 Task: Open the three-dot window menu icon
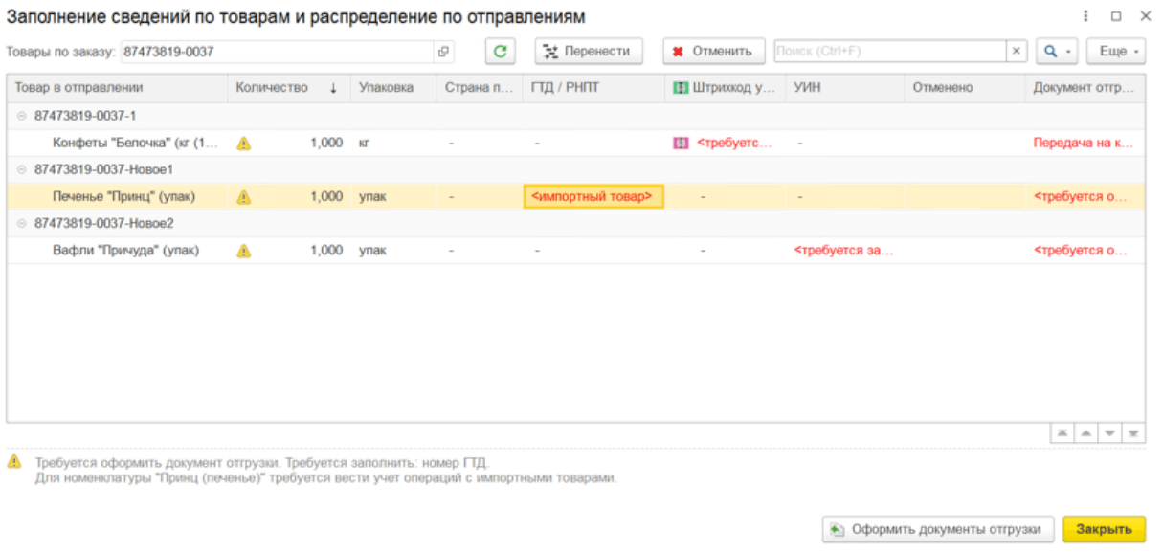[x=1085, y=16]
